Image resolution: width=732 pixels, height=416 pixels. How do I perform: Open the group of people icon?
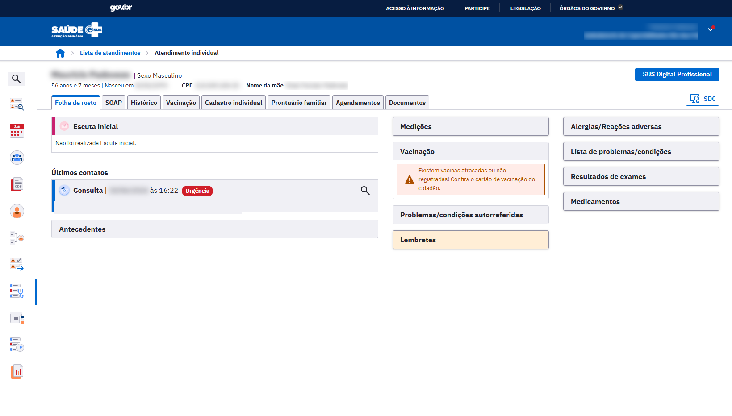point(17,158)
